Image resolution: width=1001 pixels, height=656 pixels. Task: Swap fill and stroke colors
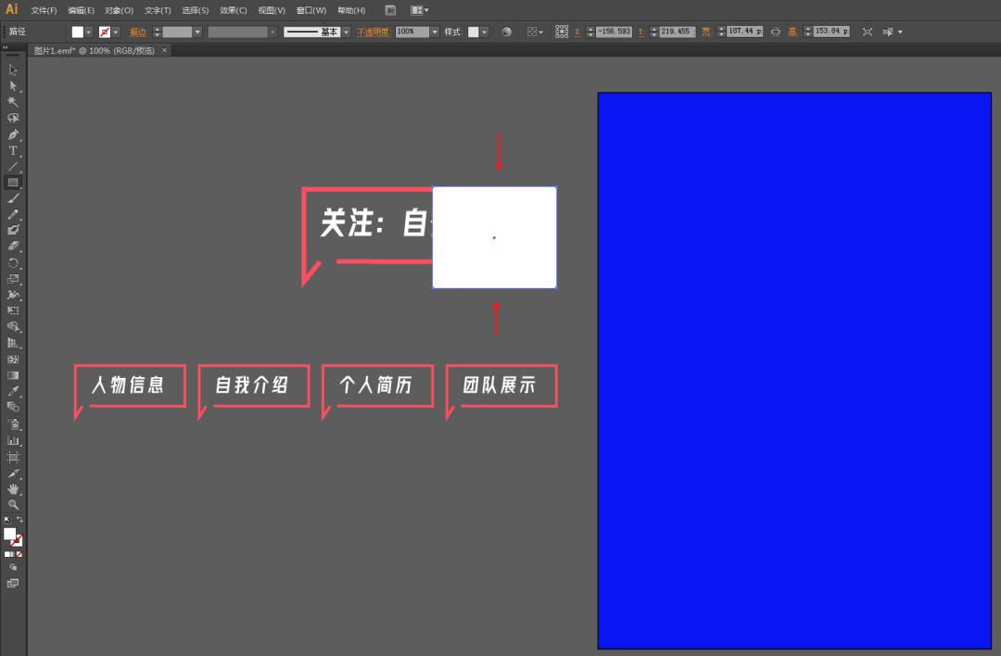[x=21, y=519]
